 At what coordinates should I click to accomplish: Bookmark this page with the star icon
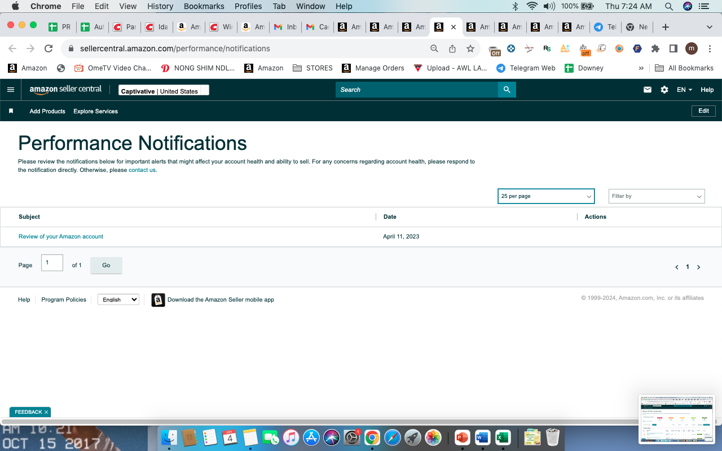coord(470,48)
